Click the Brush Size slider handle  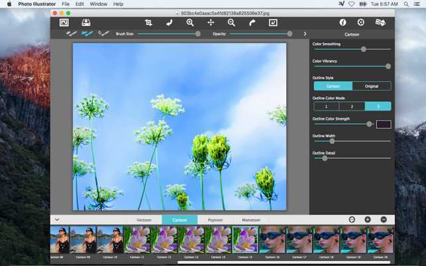click(198, 34)
